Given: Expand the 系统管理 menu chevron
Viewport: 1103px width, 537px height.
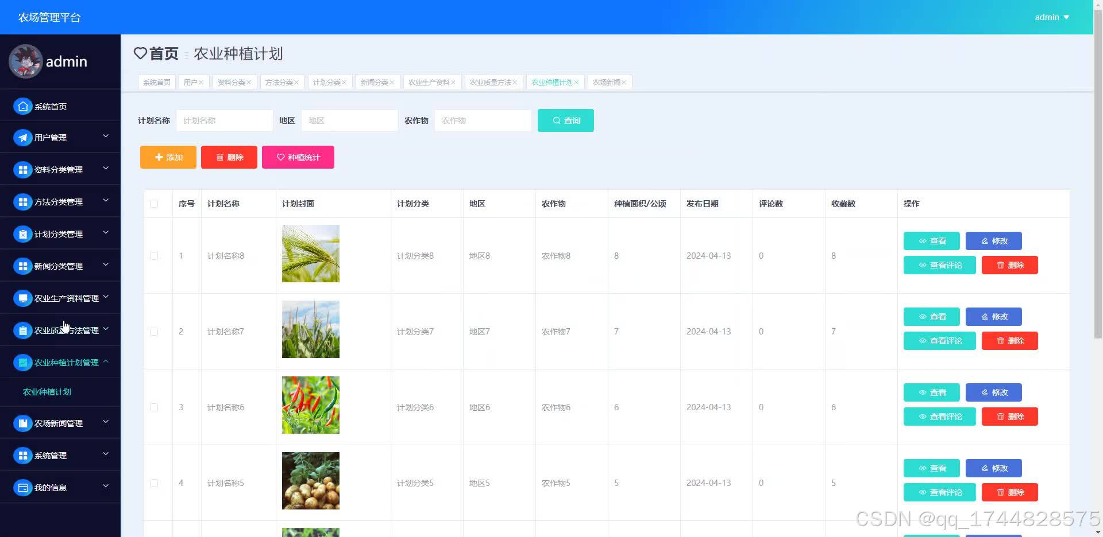Looking at the screenshot, I should [x=106, y=454].
